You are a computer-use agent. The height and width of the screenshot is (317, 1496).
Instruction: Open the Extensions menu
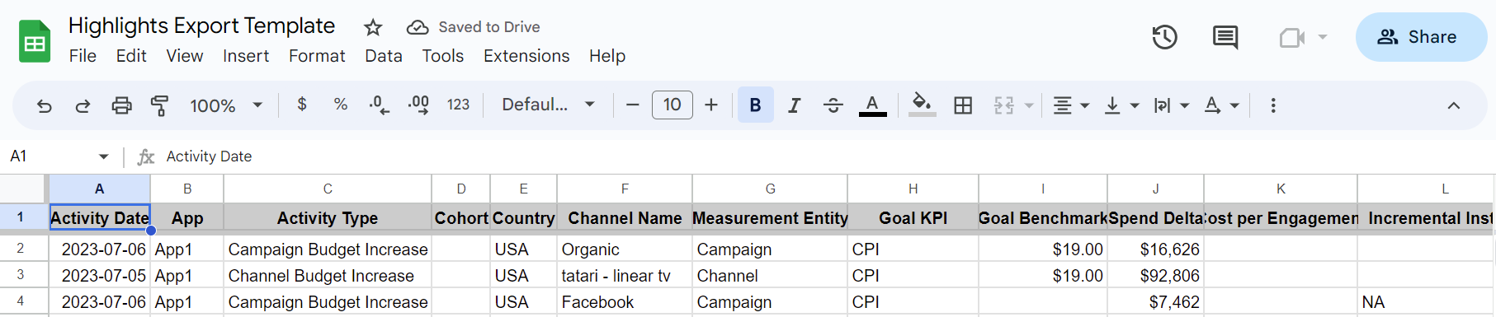click(526, 56)
